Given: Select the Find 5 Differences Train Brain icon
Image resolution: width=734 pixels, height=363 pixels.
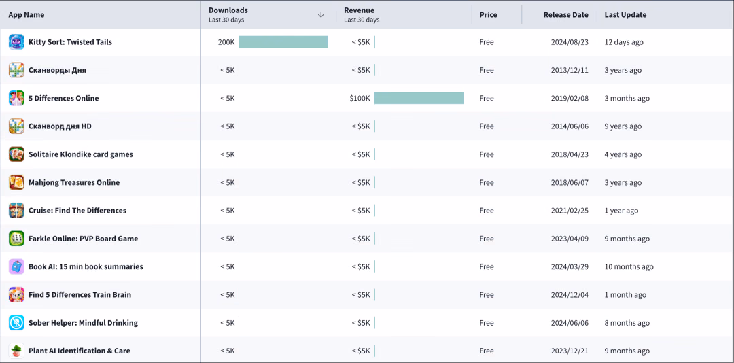Looking at the screenshot, I should click(x=16, y=295).
